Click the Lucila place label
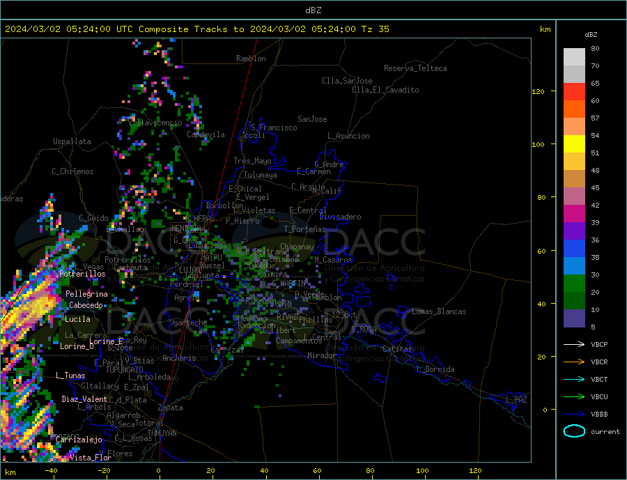The image size is (627, 480). 77,319
